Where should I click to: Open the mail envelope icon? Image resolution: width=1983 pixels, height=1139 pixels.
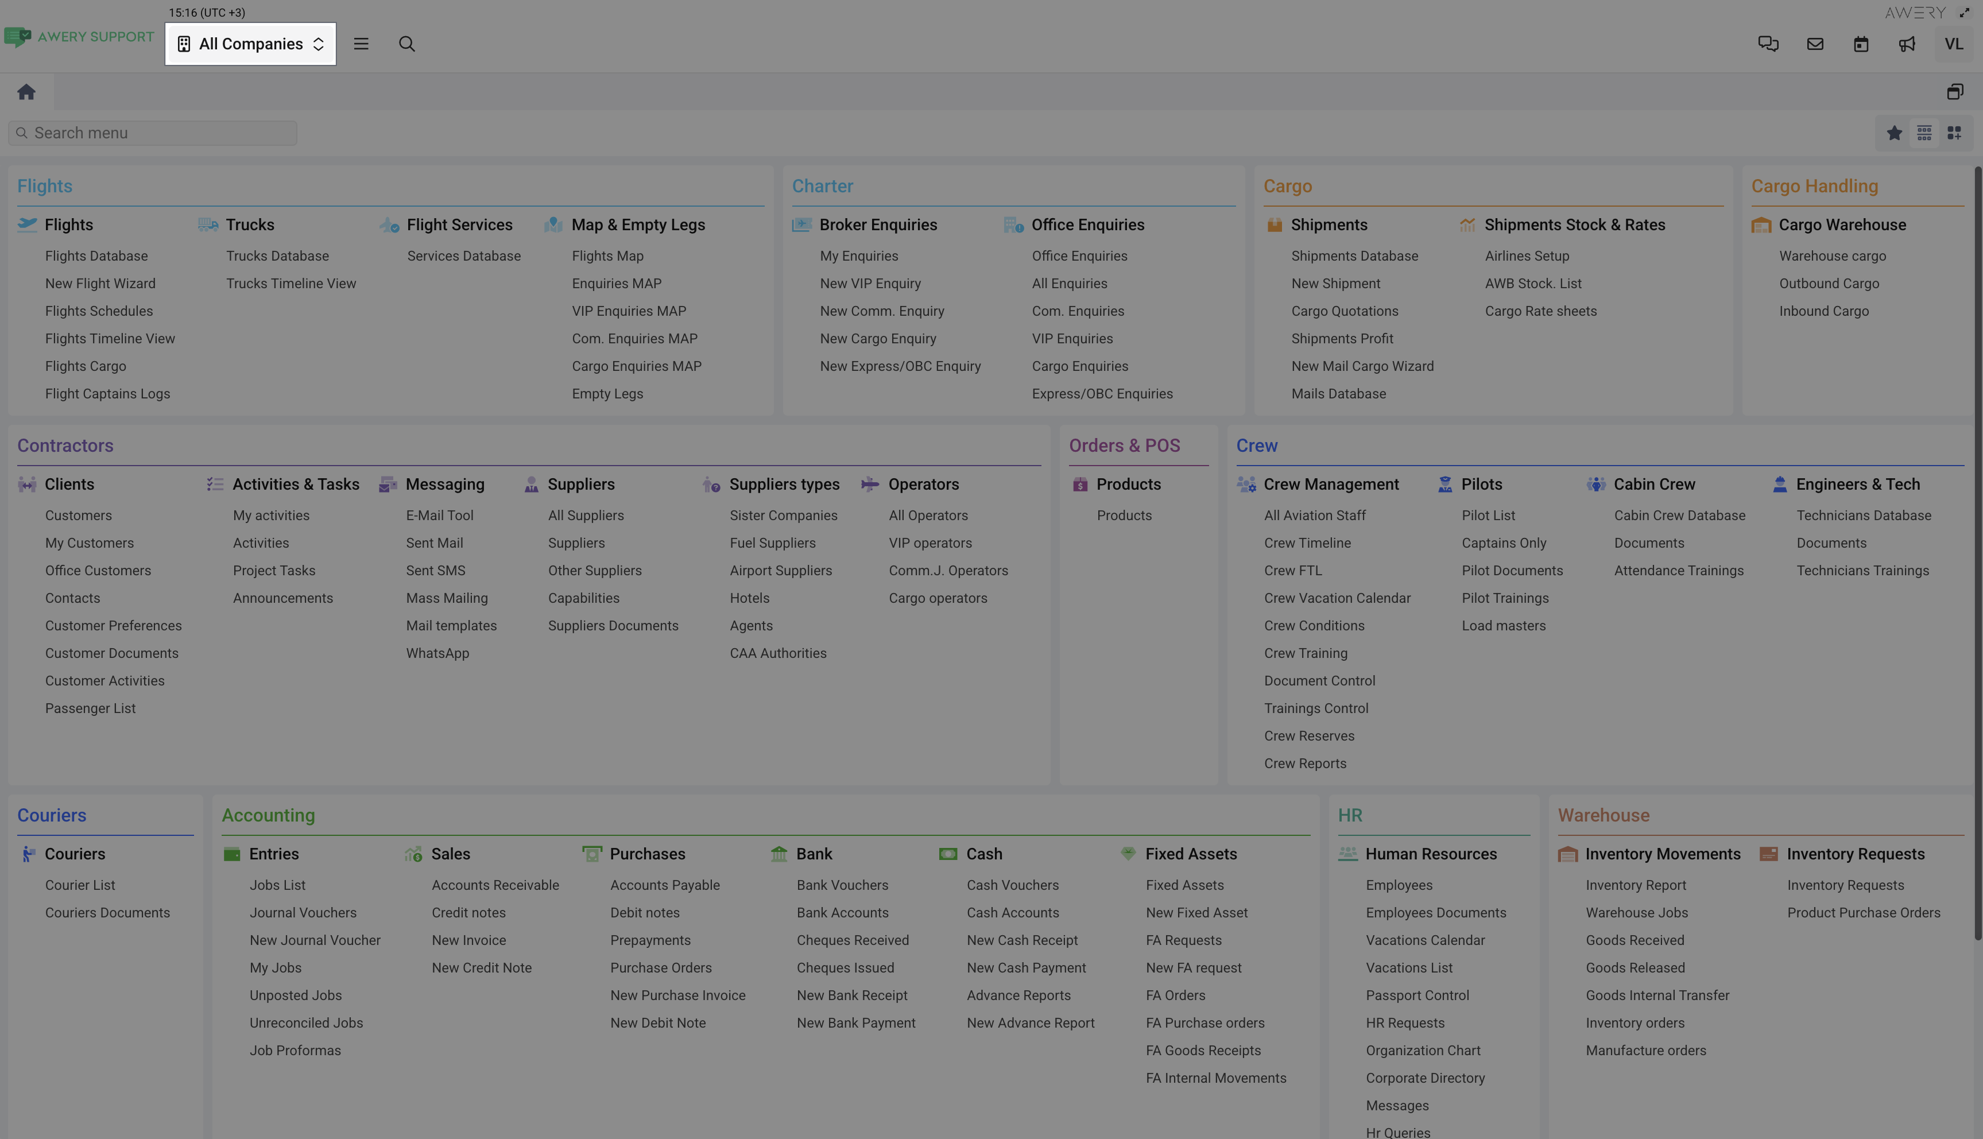pyautogui.click(x=1815, y=44)
